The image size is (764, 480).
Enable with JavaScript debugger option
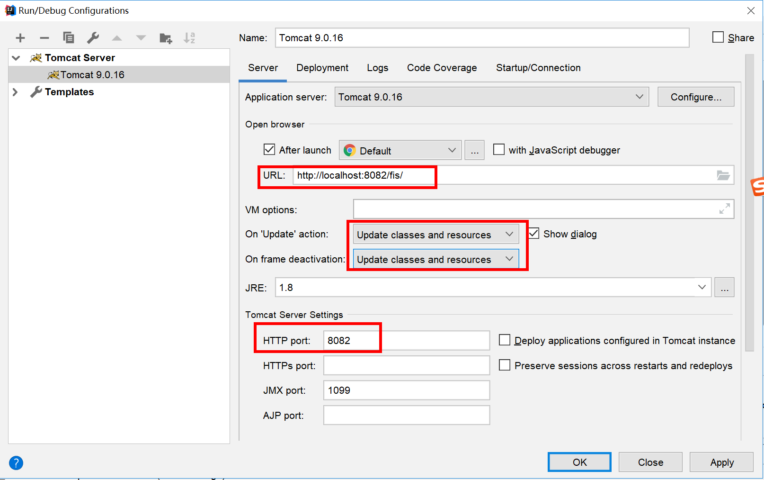click(x=499, y=150)
